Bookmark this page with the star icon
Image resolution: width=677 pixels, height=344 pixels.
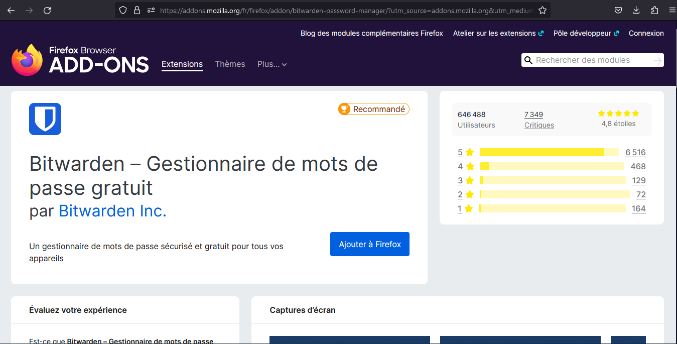[x=543, y=10]
